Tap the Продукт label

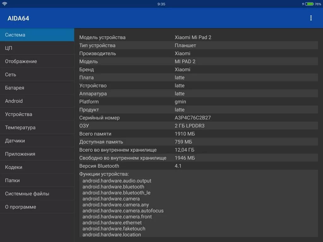pos(89,110)
